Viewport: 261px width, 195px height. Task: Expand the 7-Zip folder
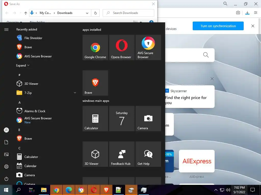tap(46, 93)
